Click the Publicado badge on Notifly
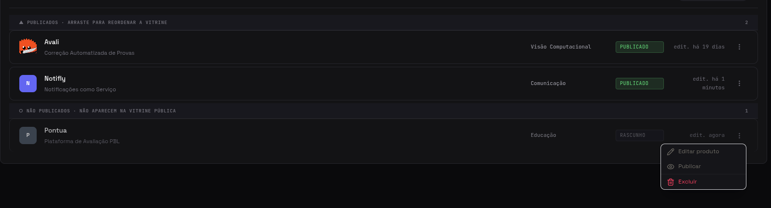Screen dimensions: 771x208 click(639, 83)
